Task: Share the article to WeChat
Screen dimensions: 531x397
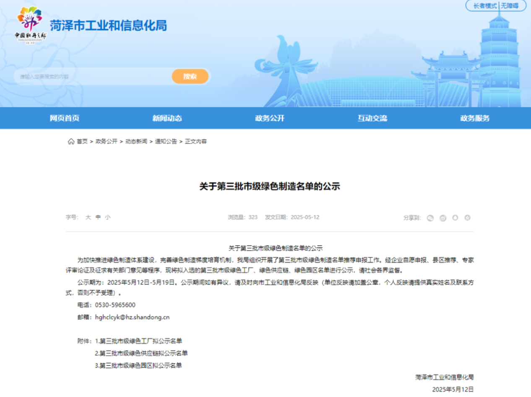Action: 430,218
